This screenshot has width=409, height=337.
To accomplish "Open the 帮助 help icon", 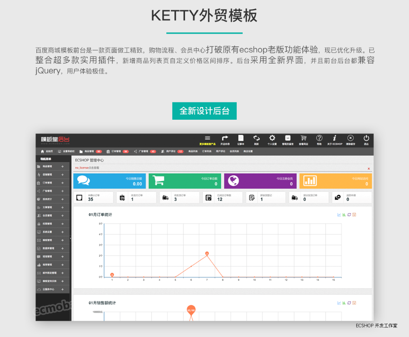I will pos(319,139).
